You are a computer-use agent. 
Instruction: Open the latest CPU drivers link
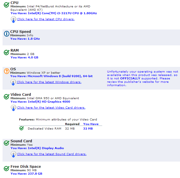(x=46, y=19)
